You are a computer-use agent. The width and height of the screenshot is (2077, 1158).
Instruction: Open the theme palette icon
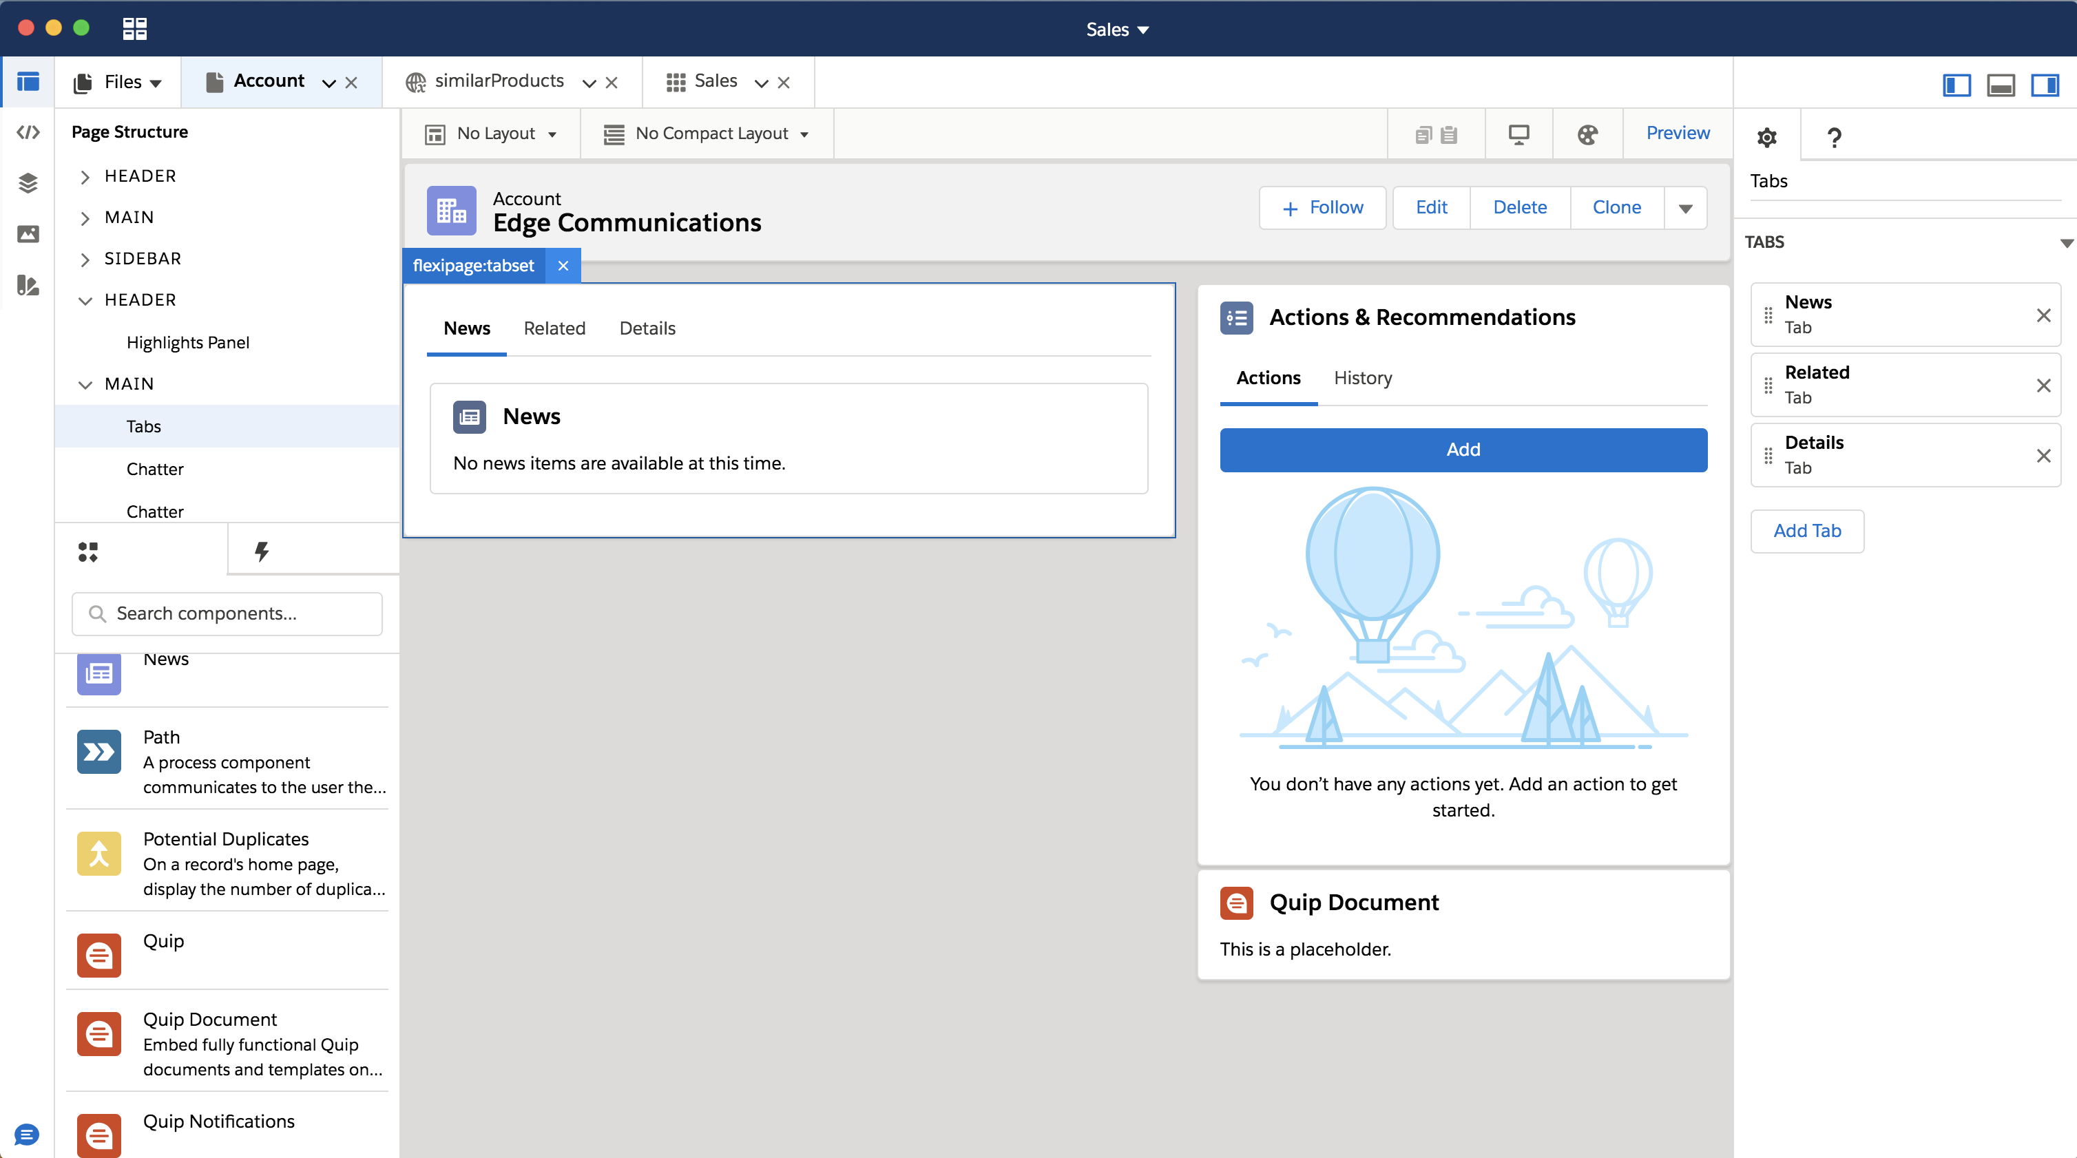point(1587,134)
